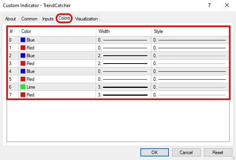Close the TrendCatcher dialog
236x160 pixels.
point(227,5)
